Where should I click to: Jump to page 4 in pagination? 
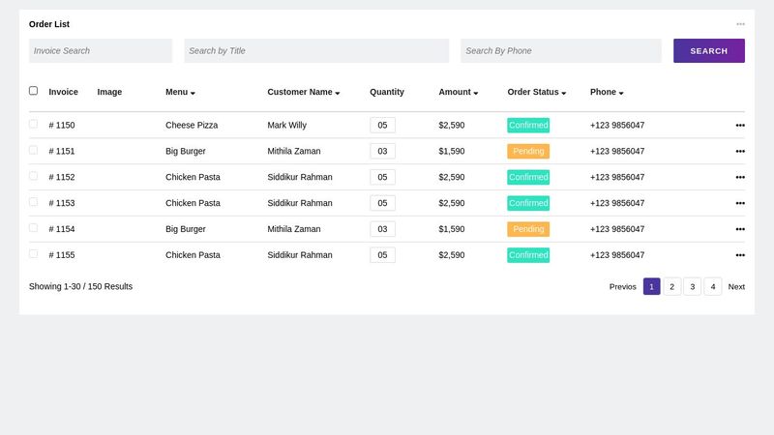point(713,287)
